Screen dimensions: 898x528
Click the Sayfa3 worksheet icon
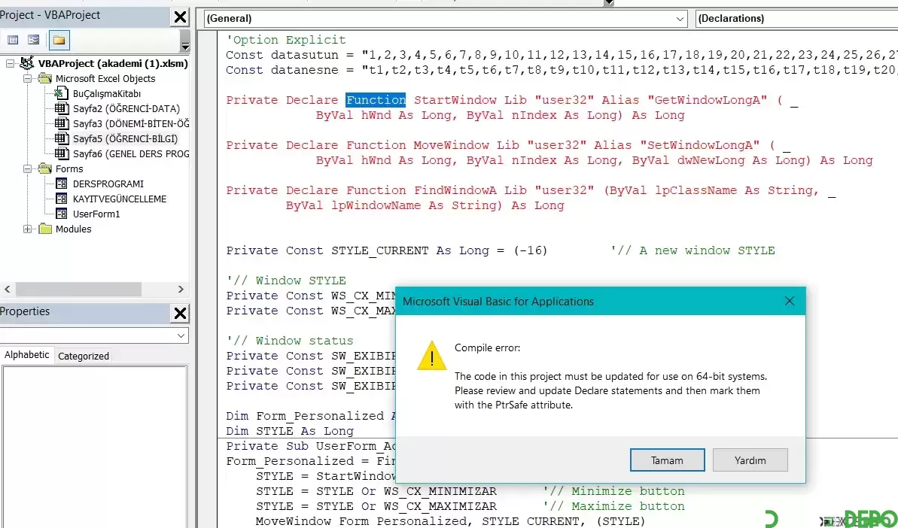pyautogui.click(x=61, y=123)
